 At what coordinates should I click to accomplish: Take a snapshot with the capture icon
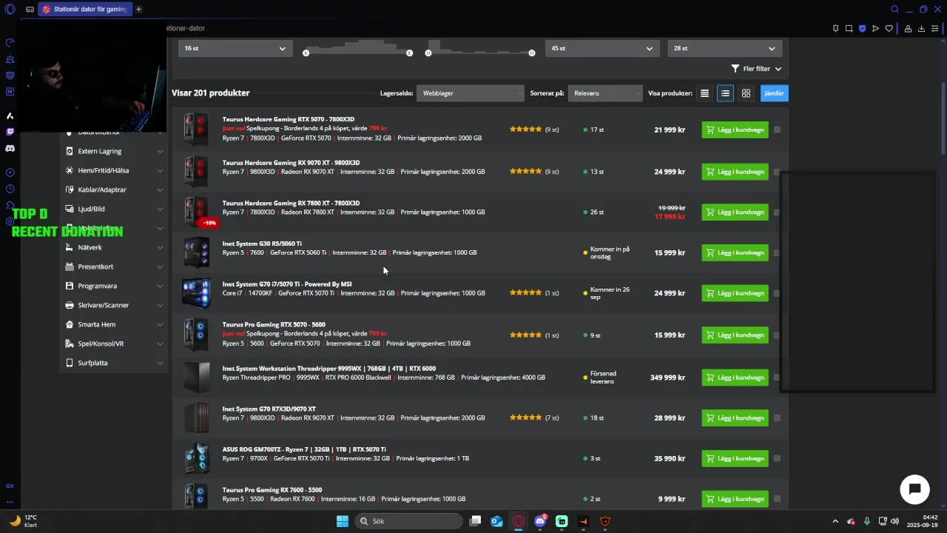pyautogui.click(x=849, y=29)
